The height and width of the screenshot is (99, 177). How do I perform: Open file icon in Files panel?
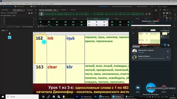tap(164, 13)
